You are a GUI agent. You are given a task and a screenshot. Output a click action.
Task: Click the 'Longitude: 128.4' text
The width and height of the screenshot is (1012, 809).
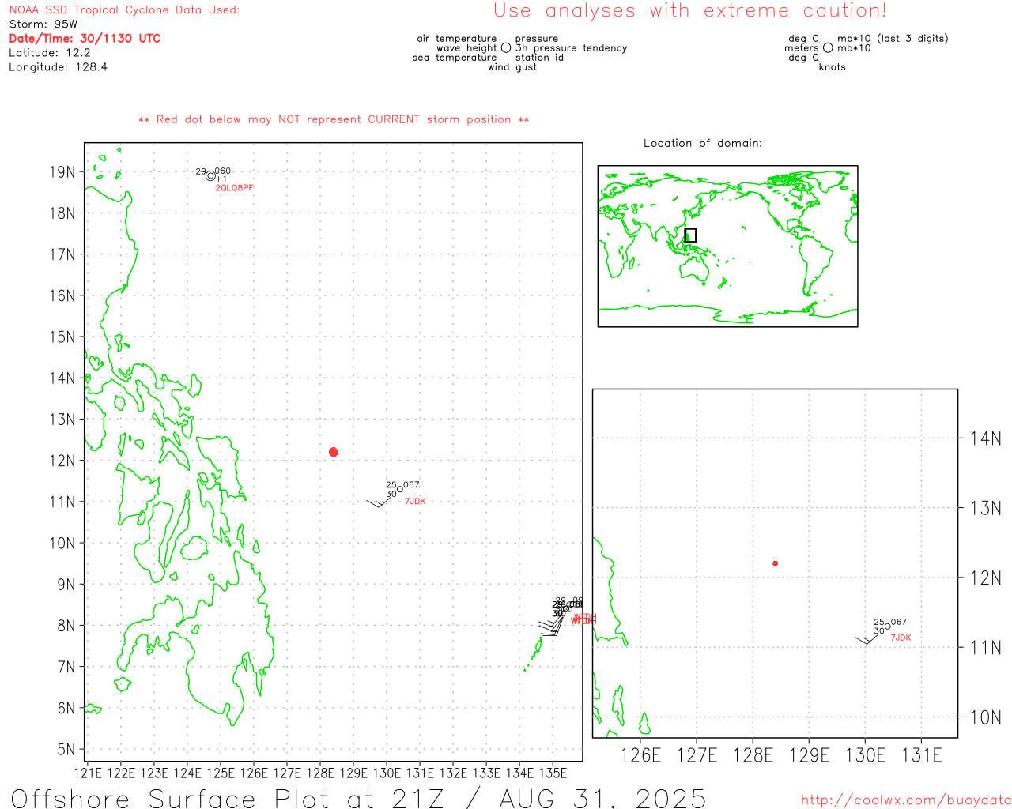[58, 67]
